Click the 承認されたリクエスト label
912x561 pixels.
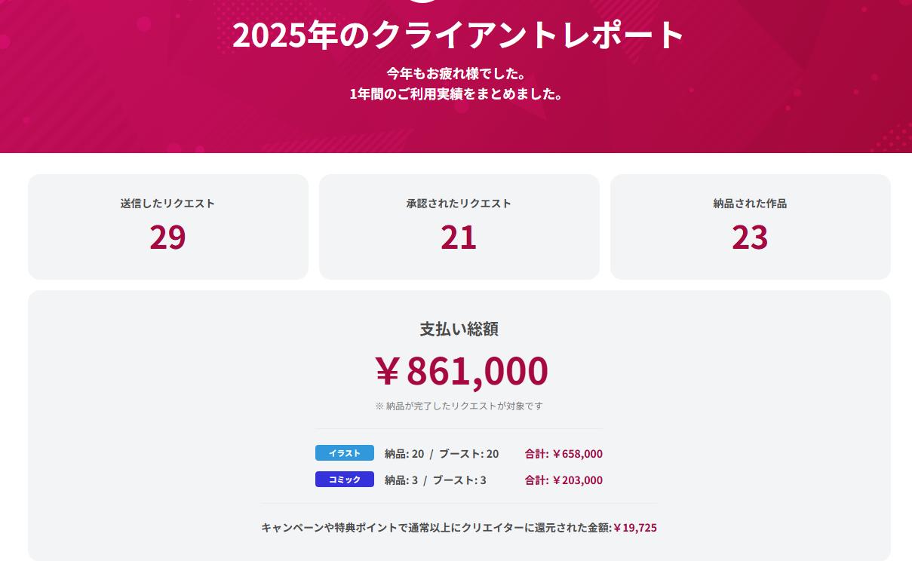click(x=459, y=204)
